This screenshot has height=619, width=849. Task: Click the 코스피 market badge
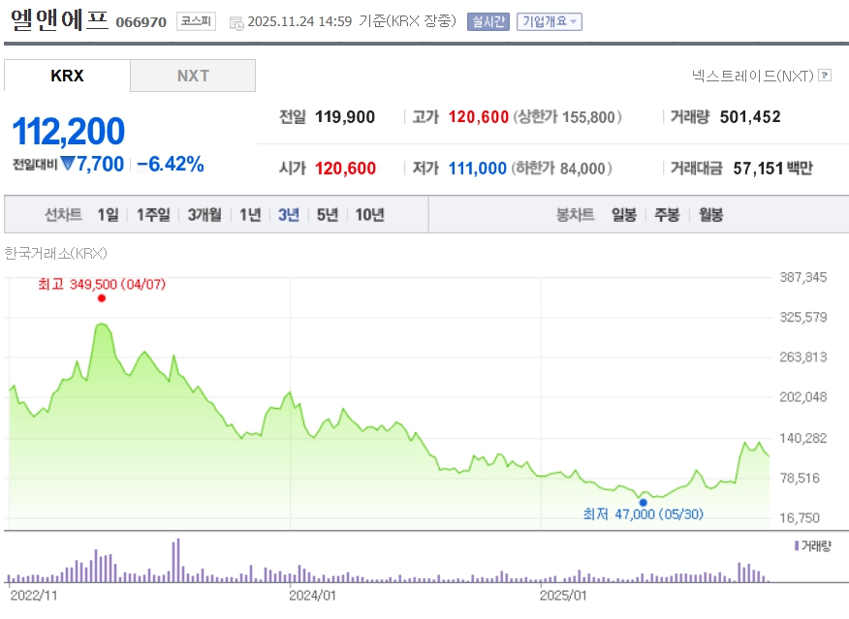pos(196,21)
